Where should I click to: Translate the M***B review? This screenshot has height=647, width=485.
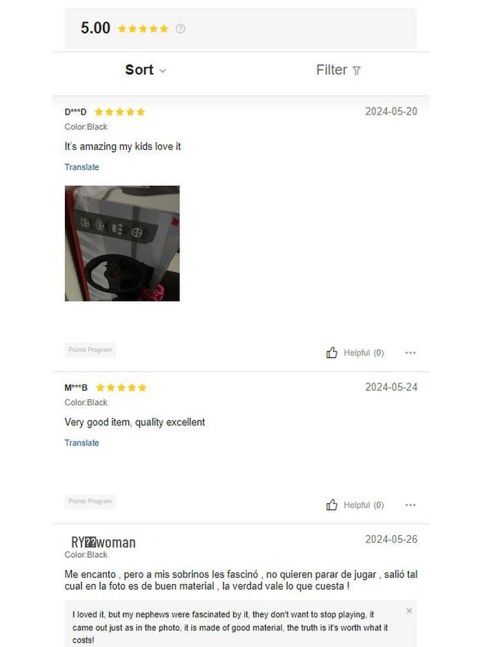(x=81, y=443)
